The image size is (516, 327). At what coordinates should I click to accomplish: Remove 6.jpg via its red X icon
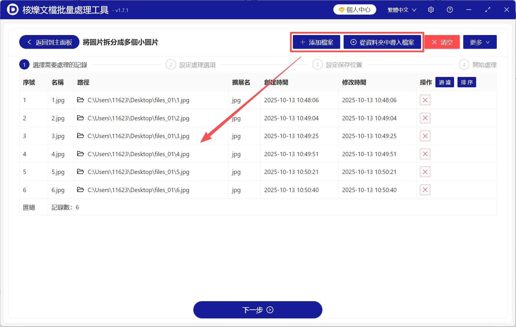pyautogui.click(x=425, y=190)
